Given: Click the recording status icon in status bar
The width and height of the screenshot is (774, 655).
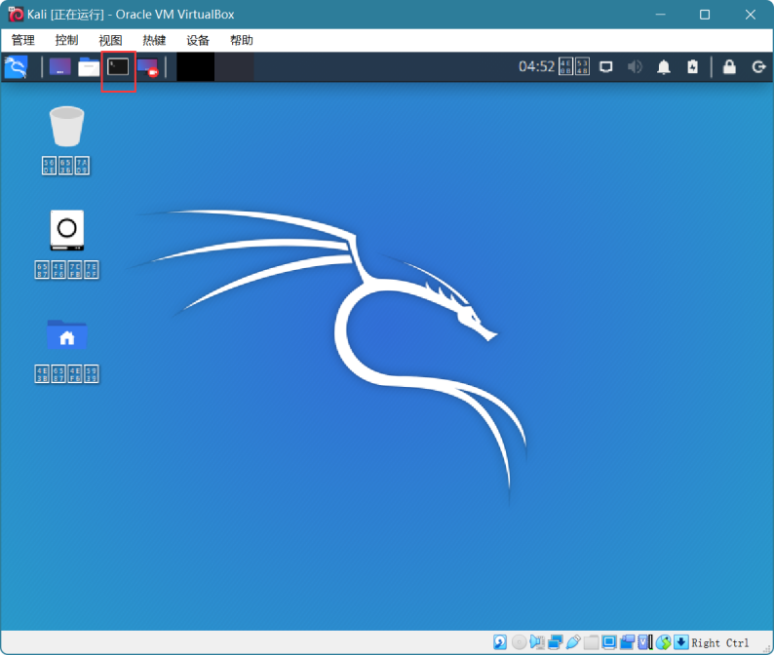Looking at the screenshot, I should [x=628, y=642].
